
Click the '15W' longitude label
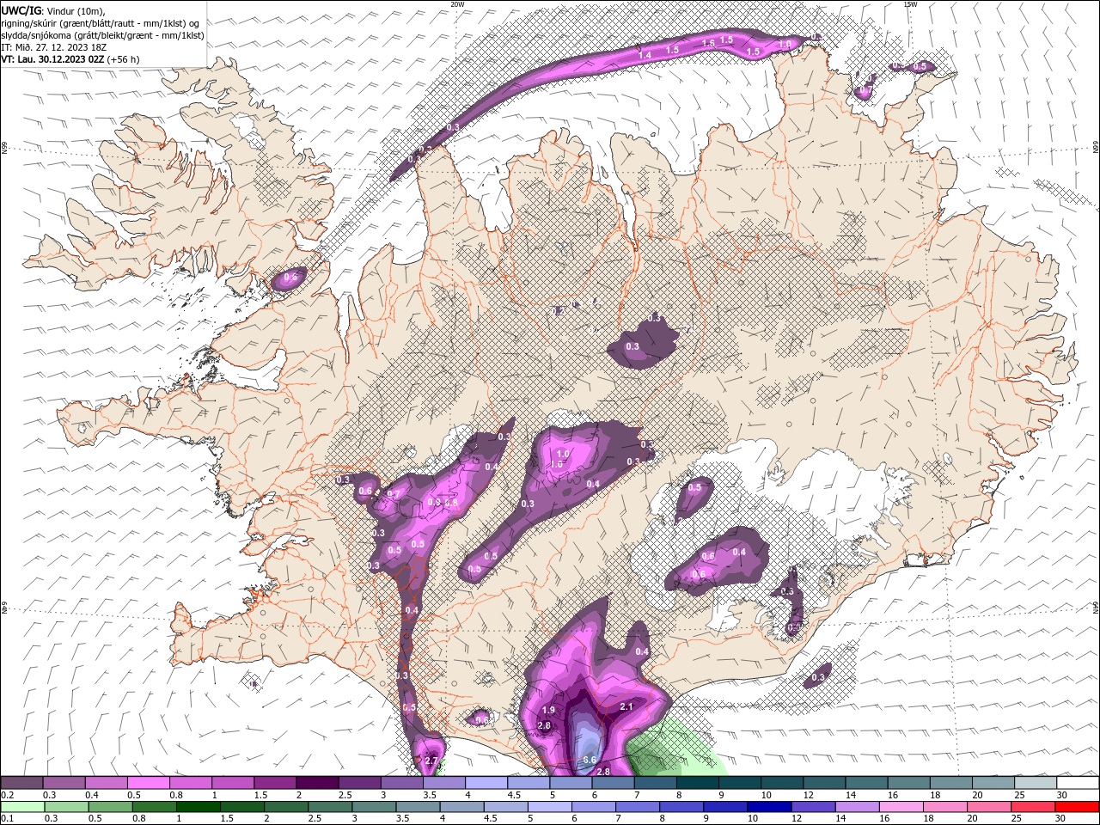point(910,4)
